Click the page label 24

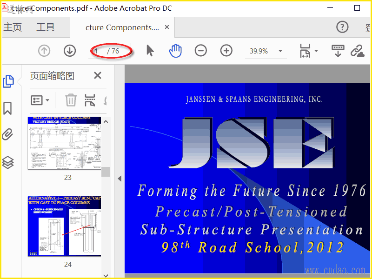(68, 264)
